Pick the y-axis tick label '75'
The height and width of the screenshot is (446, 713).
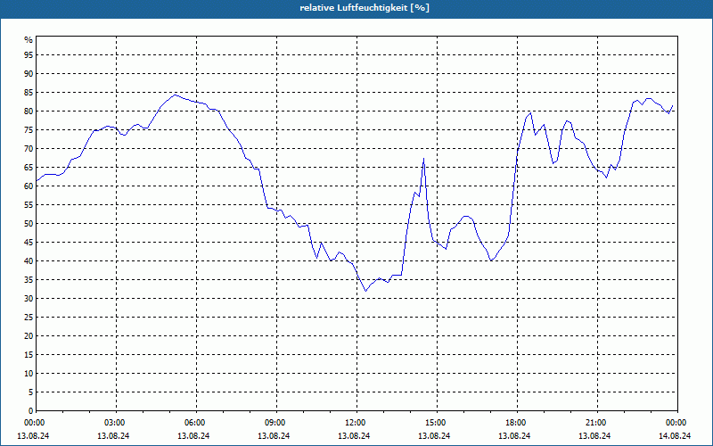pos(29,129)
